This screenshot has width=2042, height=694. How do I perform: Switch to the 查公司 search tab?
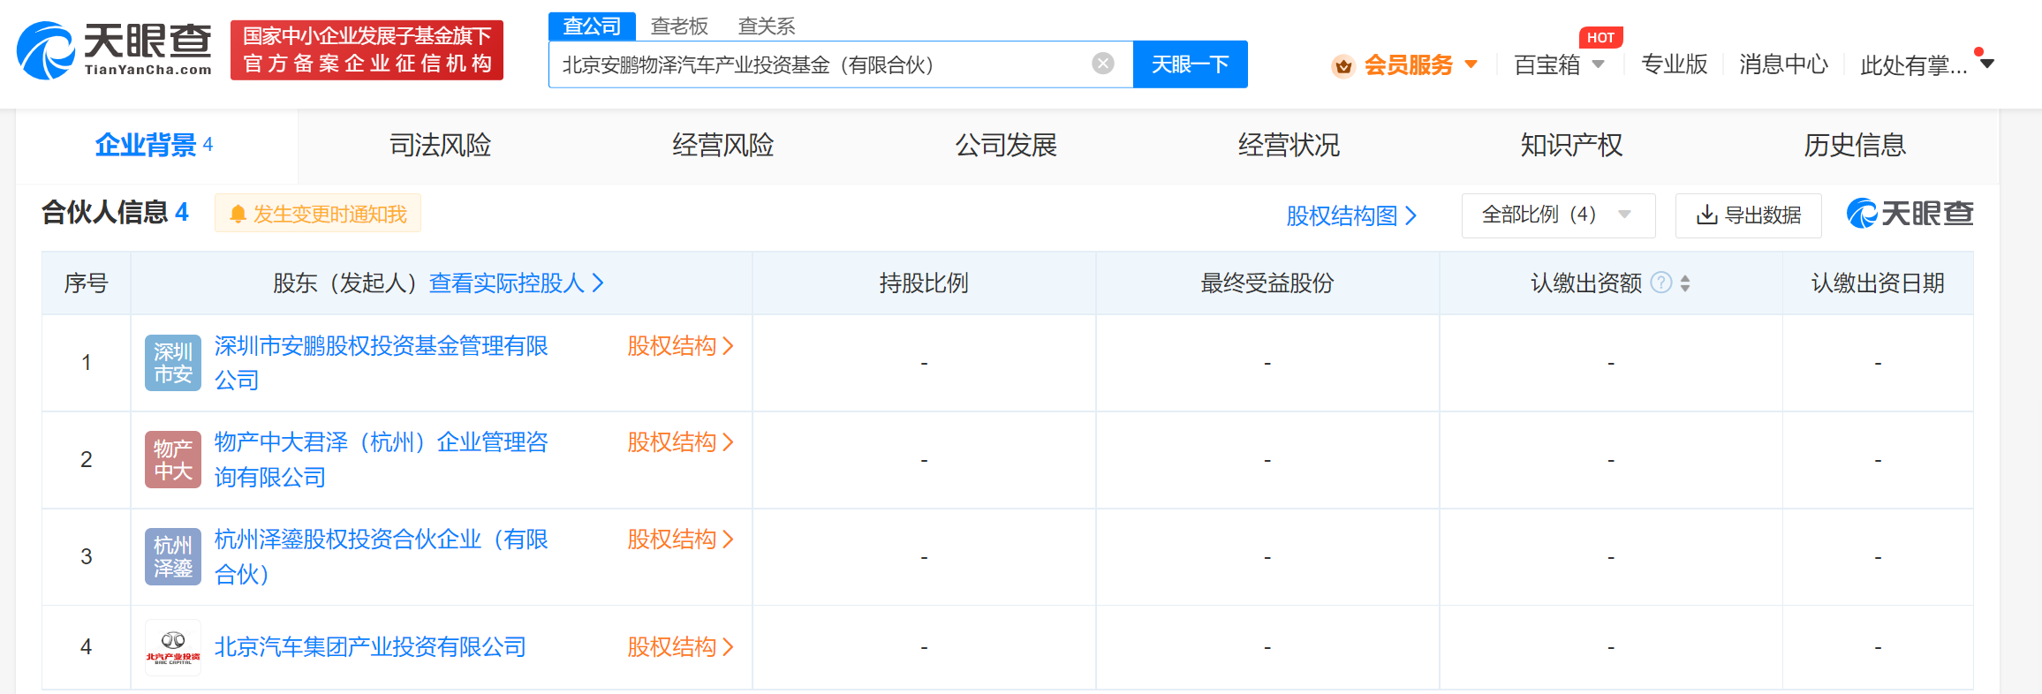(x=592, y=26)
